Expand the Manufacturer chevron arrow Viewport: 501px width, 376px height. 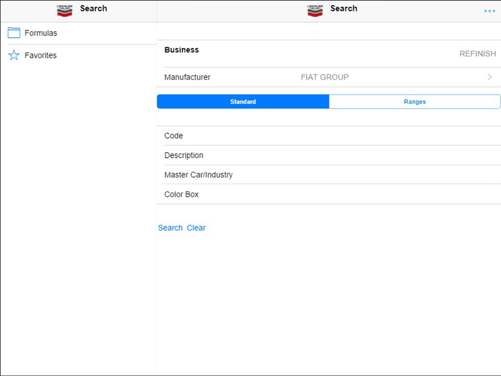(489, 77)
